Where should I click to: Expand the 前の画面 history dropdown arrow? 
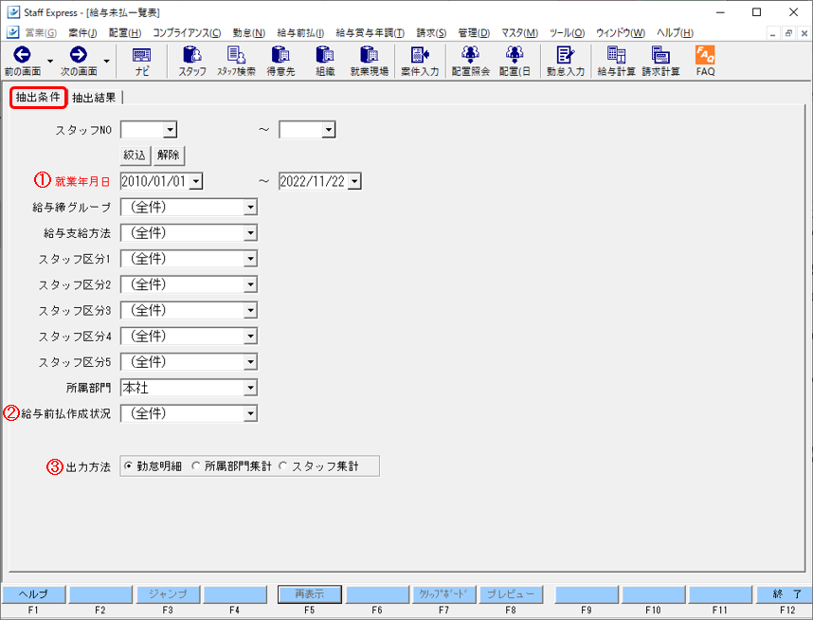point(50,62)
